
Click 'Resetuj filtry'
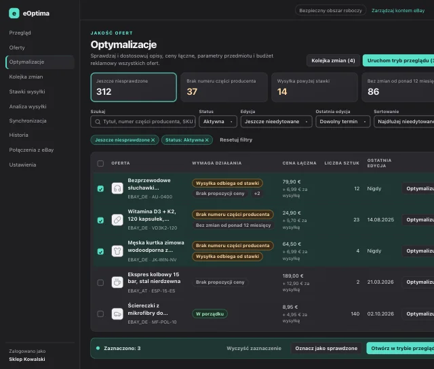(236, 140)
